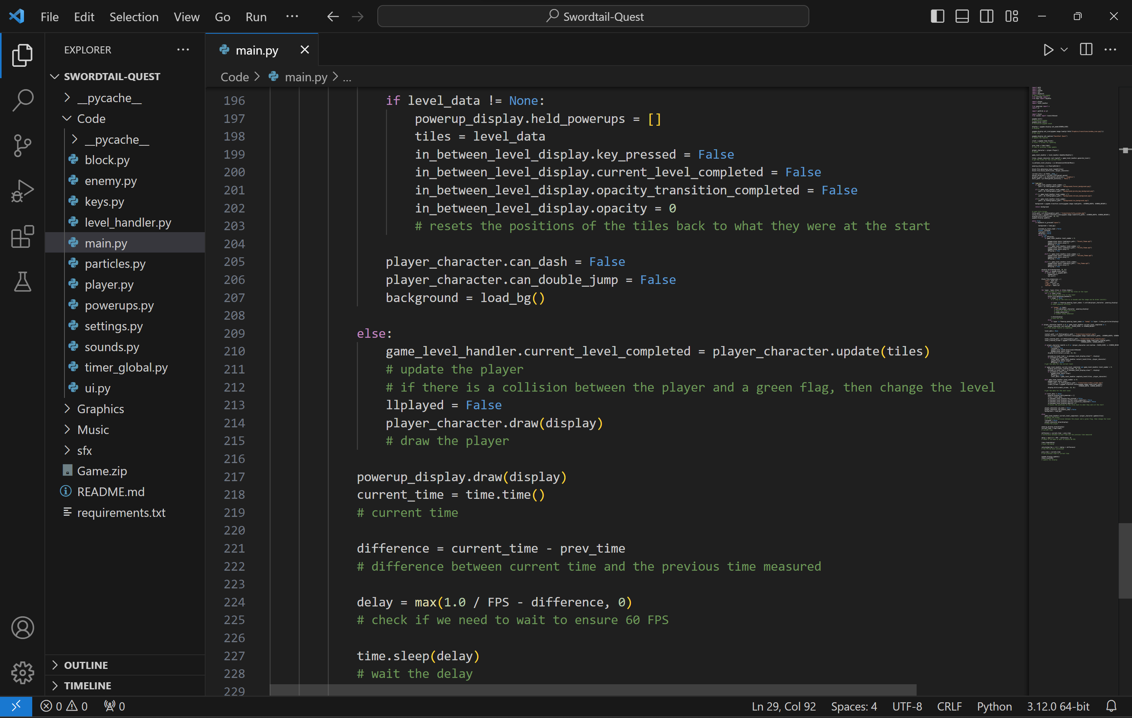
Task: Expand the OUTLINE section
Action: [86, 665]
